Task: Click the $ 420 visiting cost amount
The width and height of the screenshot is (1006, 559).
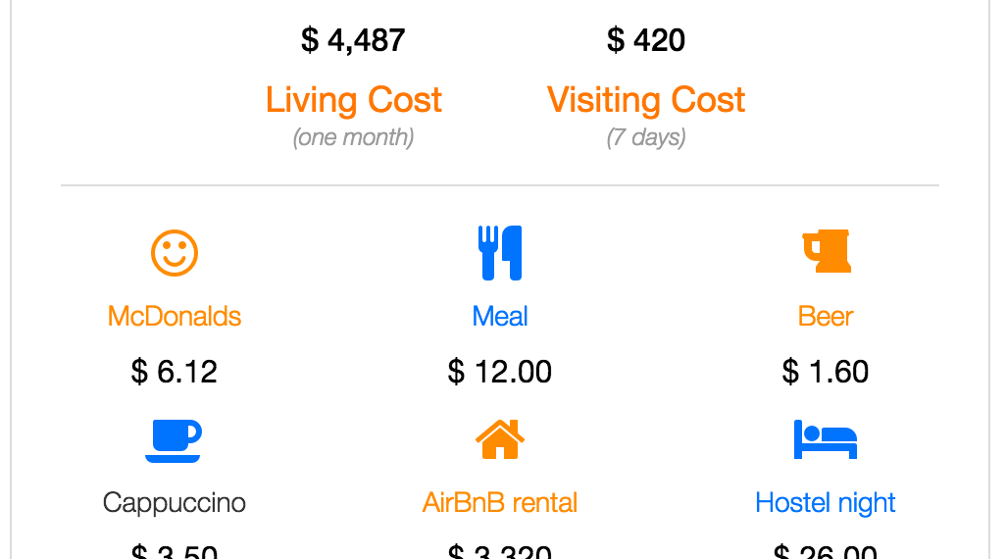Action: click(x=646, y=40)
